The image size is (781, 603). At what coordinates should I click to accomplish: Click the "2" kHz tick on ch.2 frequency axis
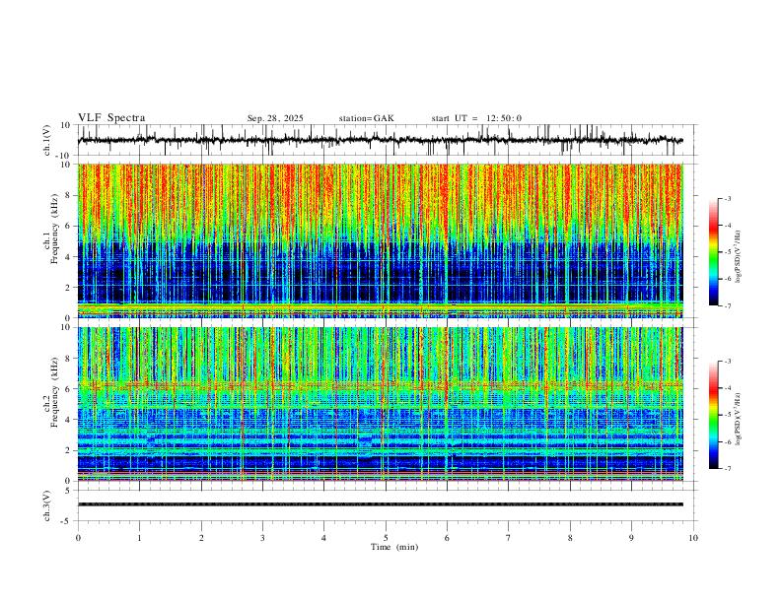[x=68, y=450]
